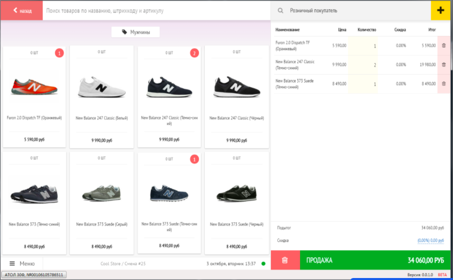Add a customer with the yellow plus button
453x280 pixels.
440,11
